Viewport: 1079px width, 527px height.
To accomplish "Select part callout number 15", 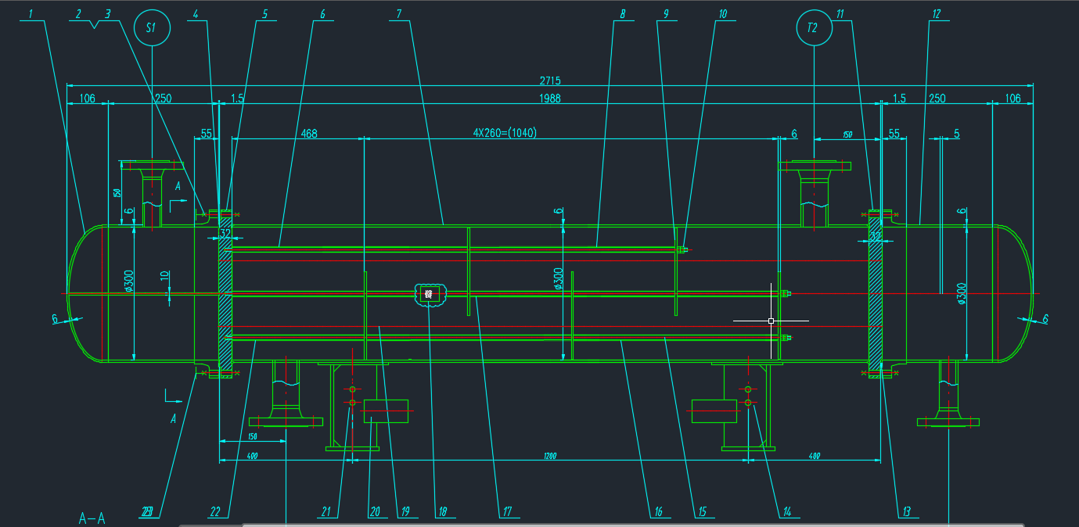I will [702, 512].
